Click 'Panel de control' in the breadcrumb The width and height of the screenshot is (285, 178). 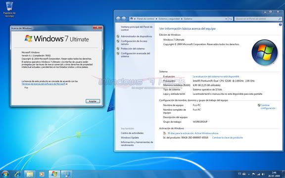point(145,19)
